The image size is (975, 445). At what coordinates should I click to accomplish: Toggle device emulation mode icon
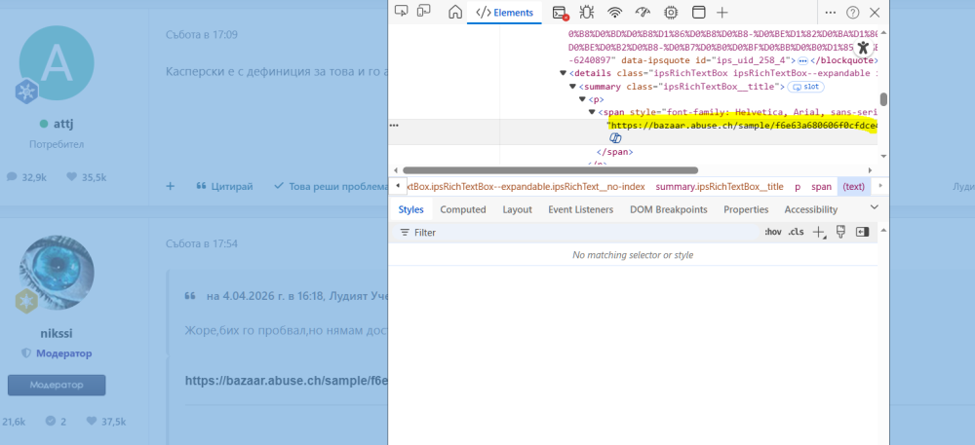[x=424, y=11]
